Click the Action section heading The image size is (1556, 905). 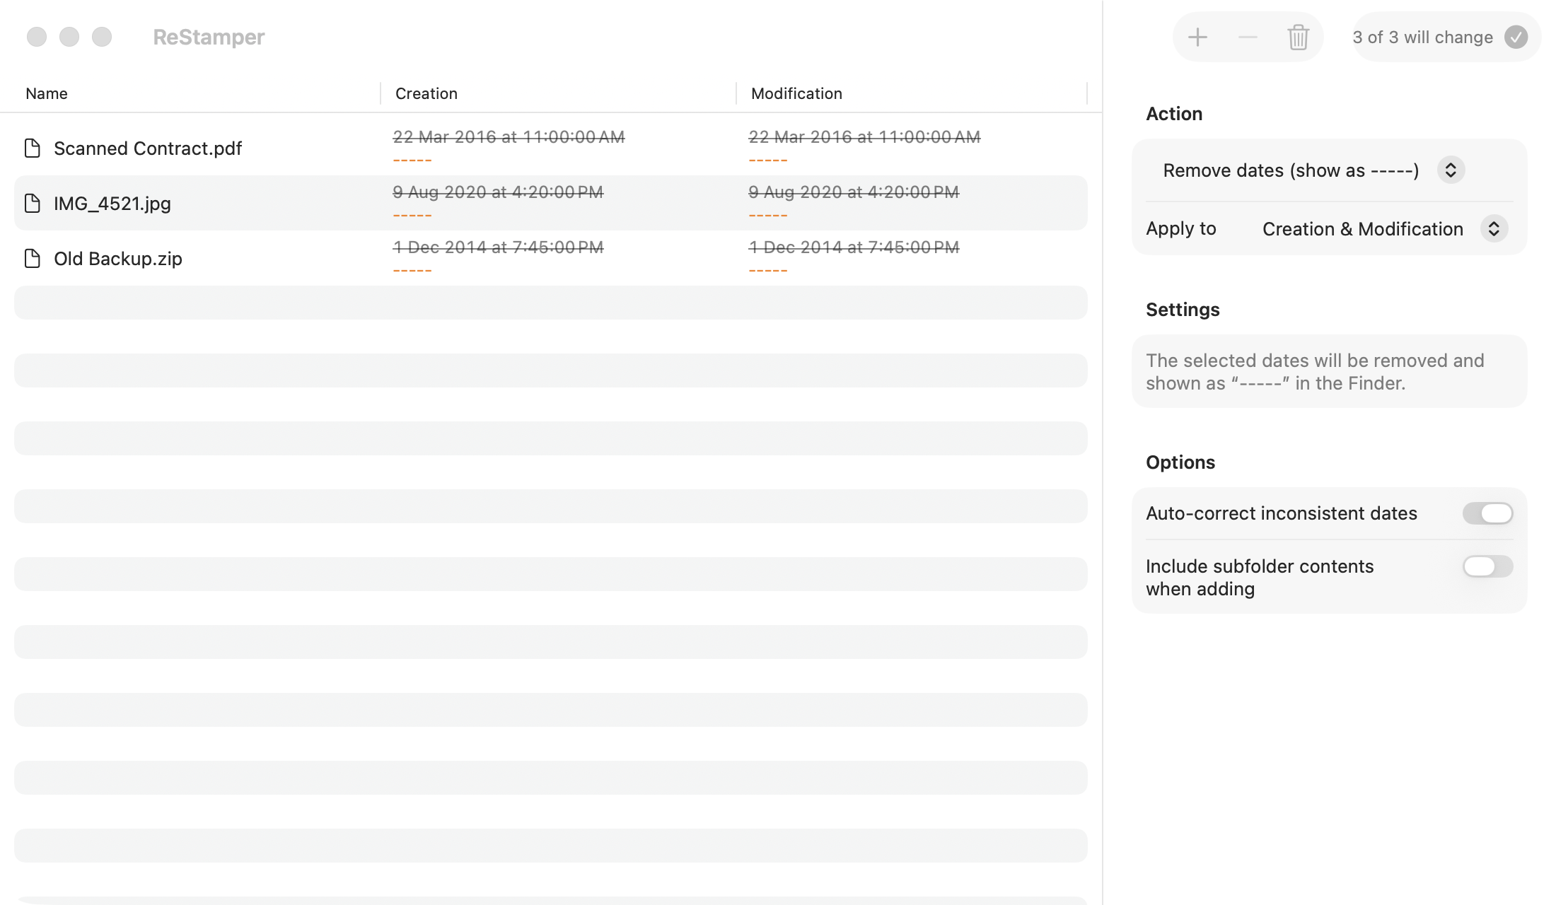pyautogui.click(x=1174, y=114)
